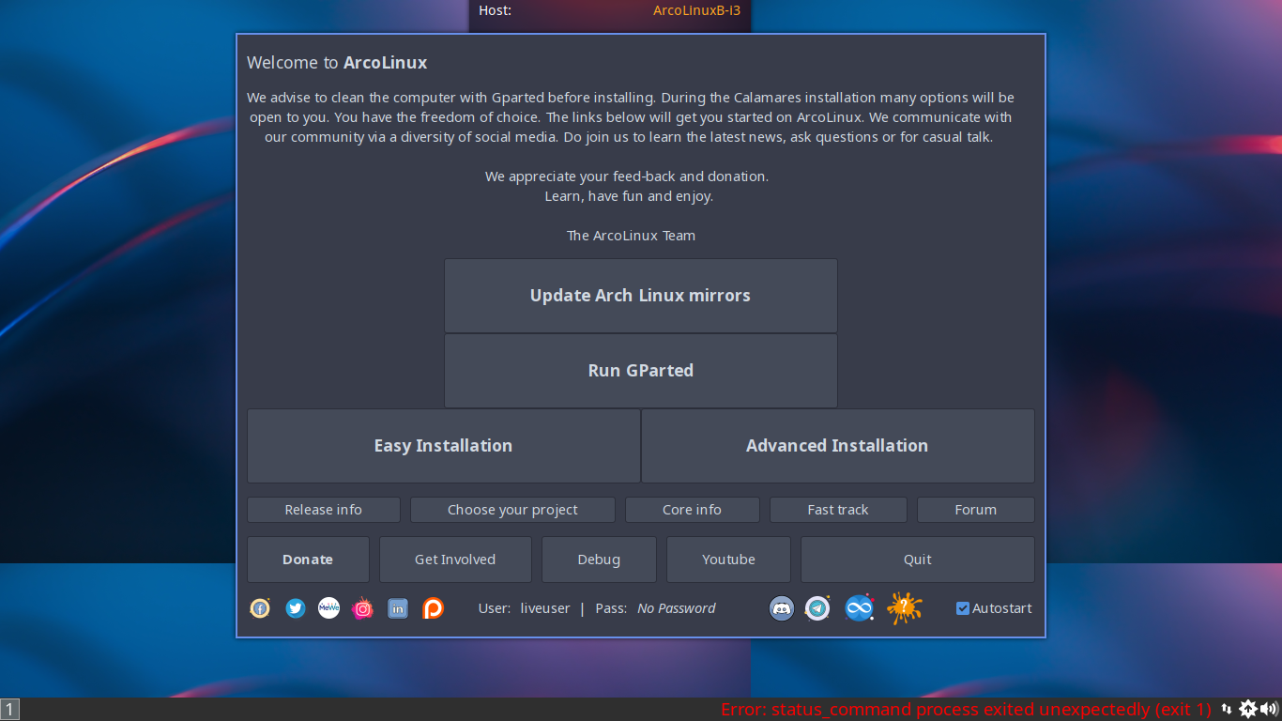Click the Donate button
This screenshot has width=1282, height=721.
(x=308, y=560)
